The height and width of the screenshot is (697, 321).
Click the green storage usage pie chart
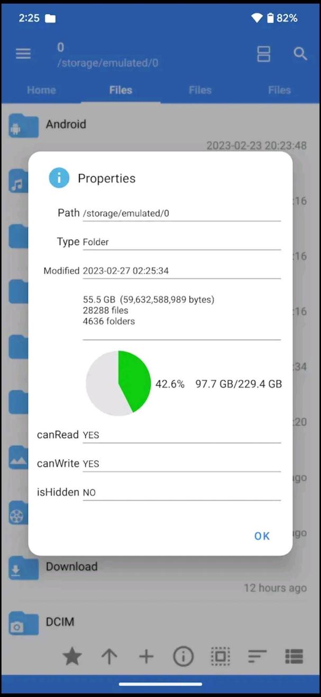coord(118,382)
